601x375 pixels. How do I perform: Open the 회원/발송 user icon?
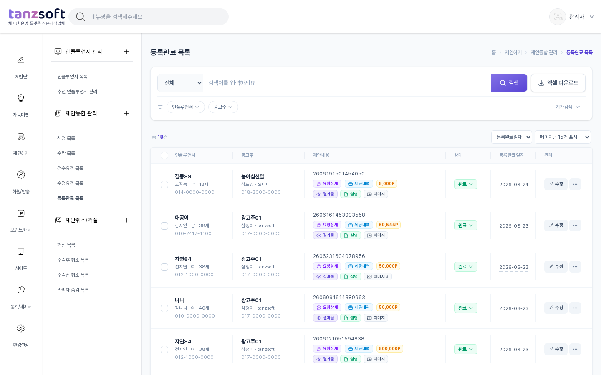point(20,175)
